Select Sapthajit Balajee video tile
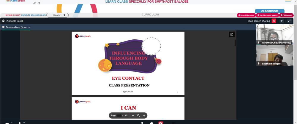This screenshot has width=297, height=124. coord(275,55)
